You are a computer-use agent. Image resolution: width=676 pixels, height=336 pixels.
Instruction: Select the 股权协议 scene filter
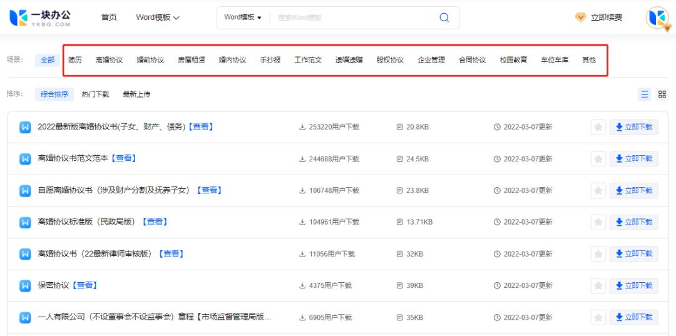tap(390, 60)
